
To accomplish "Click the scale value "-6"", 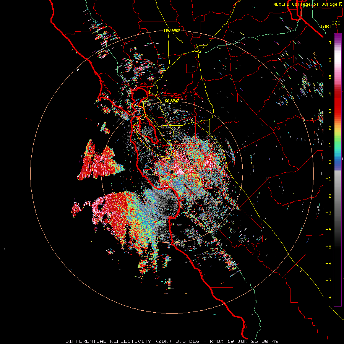I will click(x=328, y=264).
